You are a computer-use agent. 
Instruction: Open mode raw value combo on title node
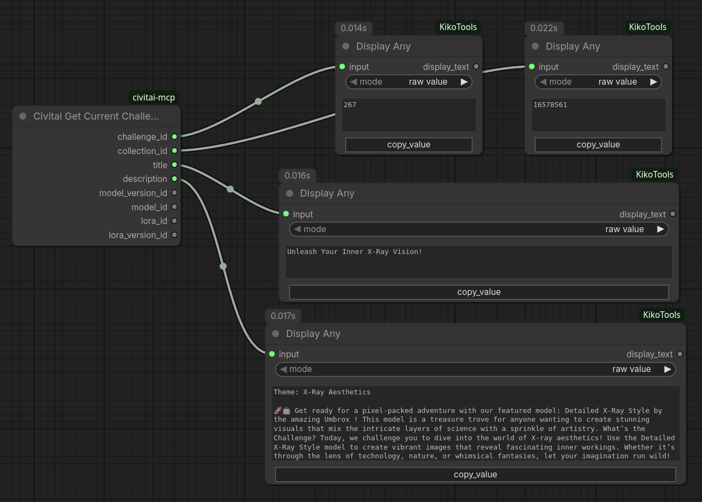coord(479,229)
